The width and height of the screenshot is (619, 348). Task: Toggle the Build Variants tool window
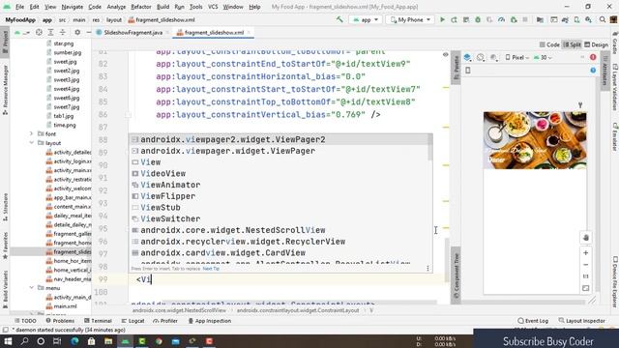5,290
